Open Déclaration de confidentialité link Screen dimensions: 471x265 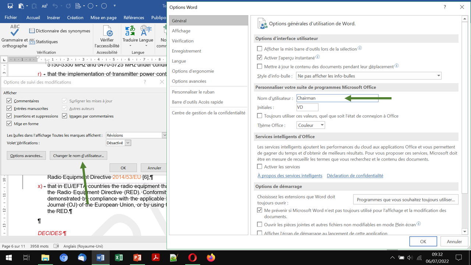[355, 176]
